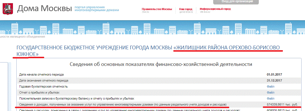Open the "Наш город" link
The image size is (305, 111).
(x=186, y=9)
